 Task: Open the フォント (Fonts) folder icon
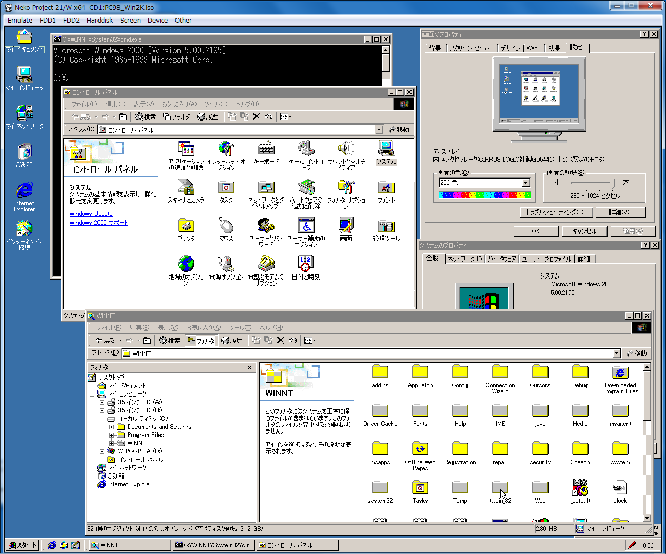(x=386, y=188)
